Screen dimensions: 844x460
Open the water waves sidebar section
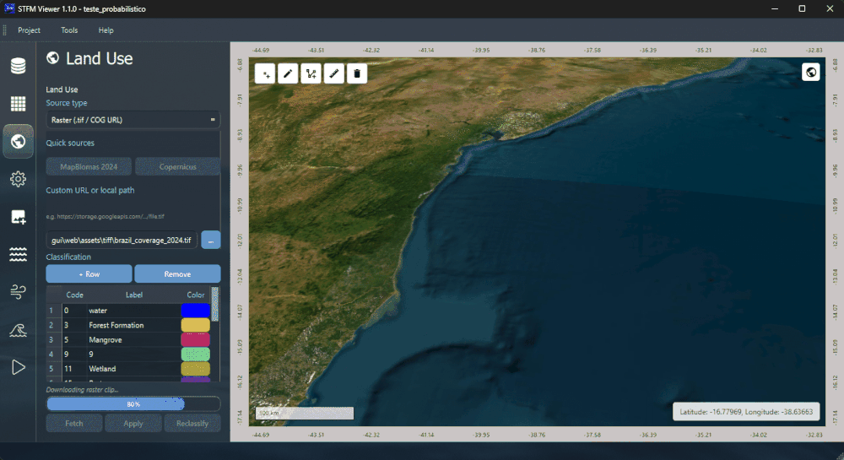(x=19, y=255)
